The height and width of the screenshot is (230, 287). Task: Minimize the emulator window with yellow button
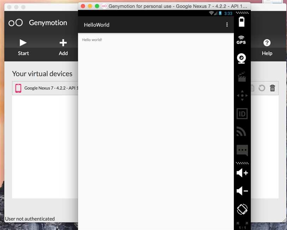(90, 6)
